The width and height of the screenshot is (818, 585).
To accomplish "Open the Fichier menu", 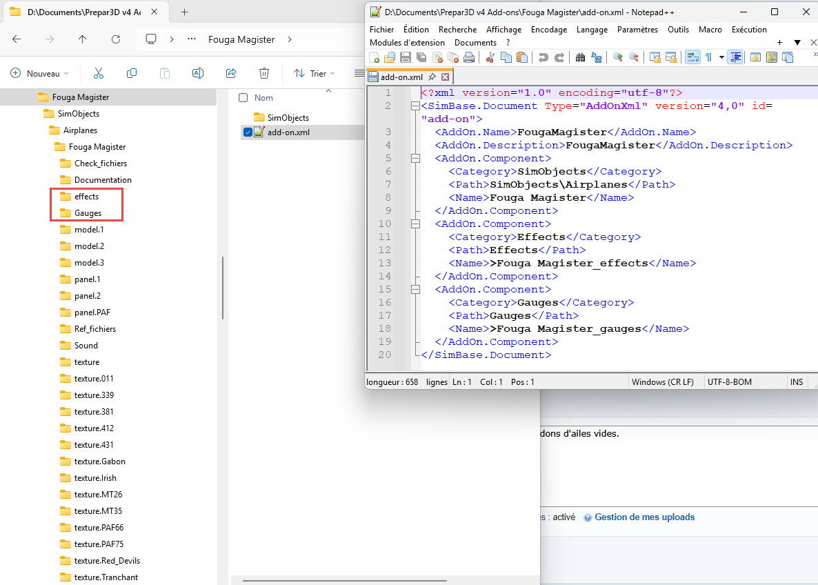I will [x=382, y=30].
